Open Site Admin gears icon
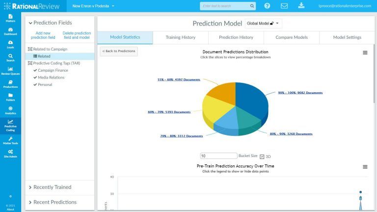The image size is (377, 212). (10, 154)
